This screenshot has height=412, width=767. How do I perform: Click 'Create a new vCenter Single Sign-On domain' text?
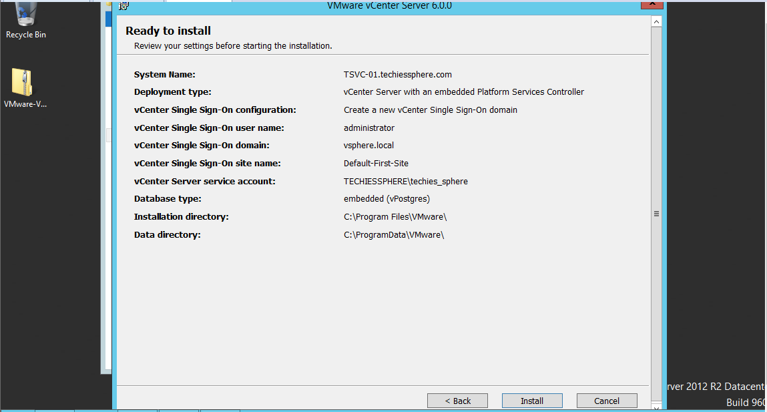(431, 110)
